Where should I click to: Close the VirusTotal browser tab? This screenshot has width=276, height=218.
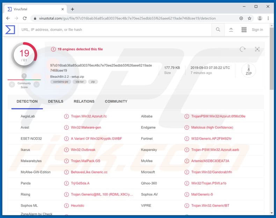(x=63, y=9)
